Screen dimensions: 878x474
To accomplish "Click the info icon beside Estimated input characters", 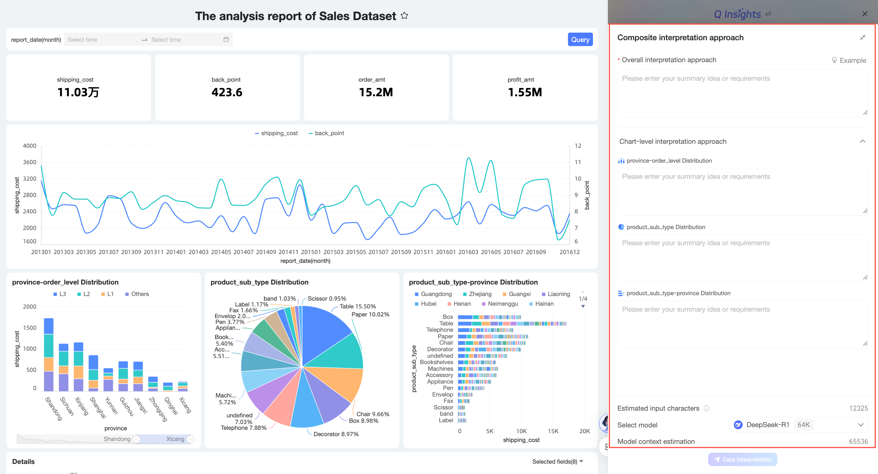I will point(707,408).
